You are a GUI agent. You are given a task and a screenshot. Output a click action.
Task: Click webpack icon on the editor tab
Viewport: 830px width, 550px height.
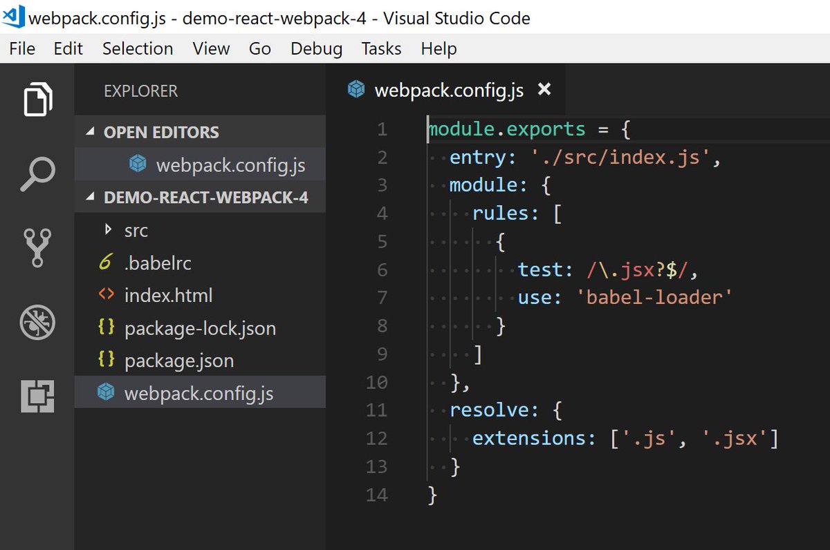pos(356,90)
